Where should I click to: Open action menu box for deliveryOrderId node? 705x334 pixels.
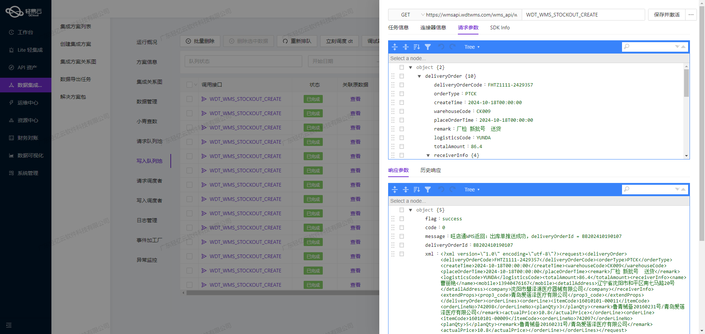click(x=402, y=245)
